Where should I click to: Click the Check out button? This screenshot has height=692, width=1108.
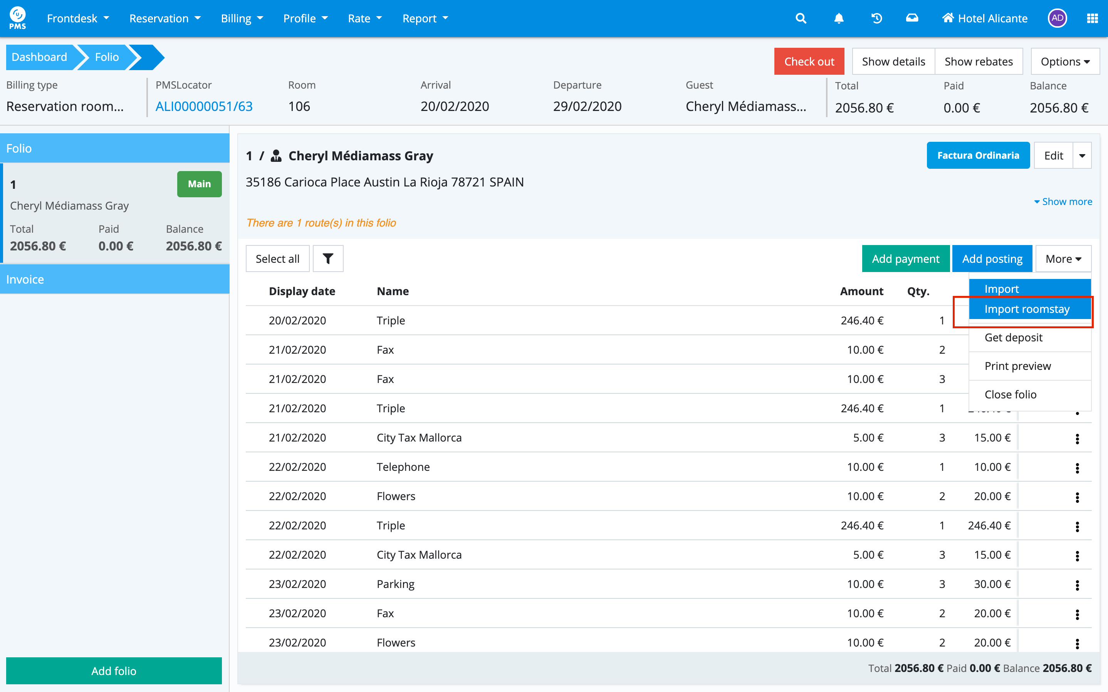point(809,61)
